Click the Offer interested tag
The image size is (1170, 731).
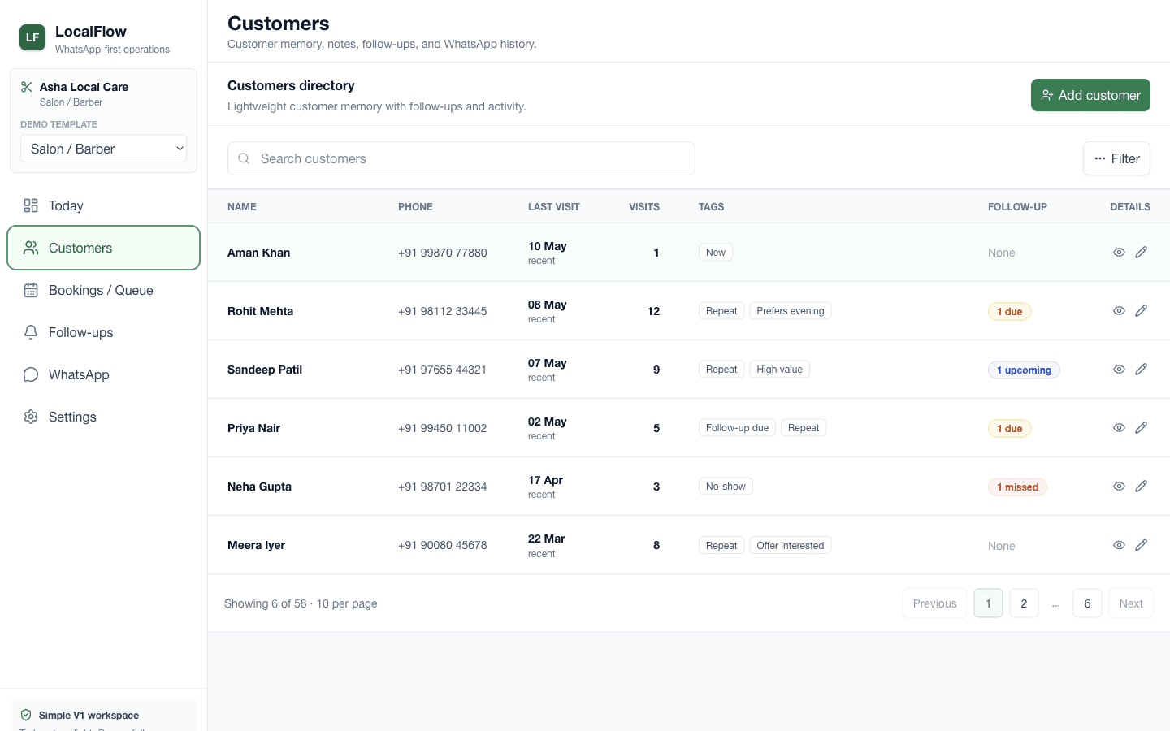point(790,546)
